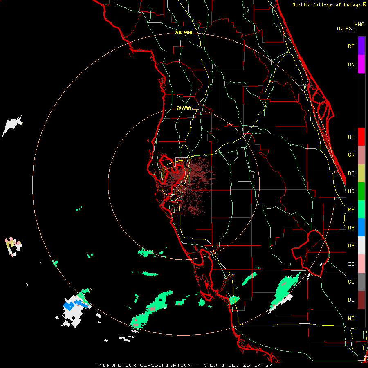Click the "HHC" product label

(x=359, y=25)
